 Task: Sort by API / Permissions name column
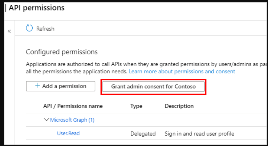click(73, 106)
